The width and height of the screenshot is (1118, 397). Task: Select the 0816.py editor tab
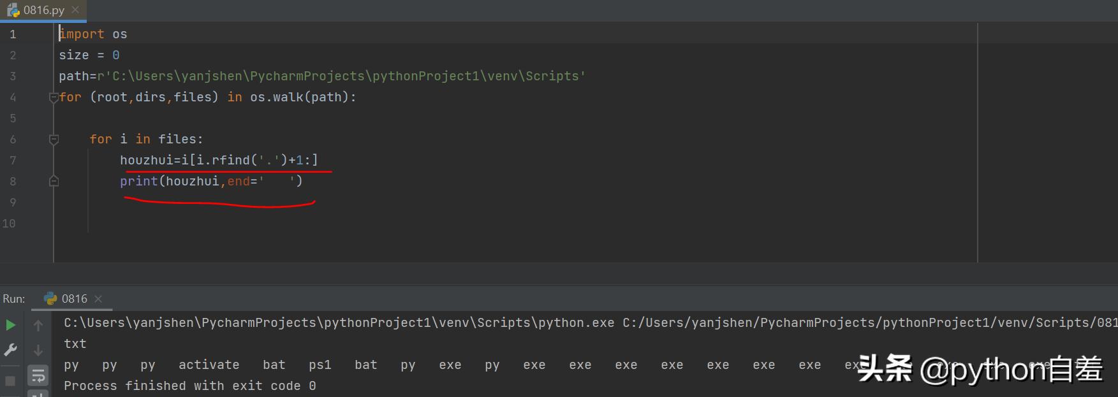pos(44,10)
